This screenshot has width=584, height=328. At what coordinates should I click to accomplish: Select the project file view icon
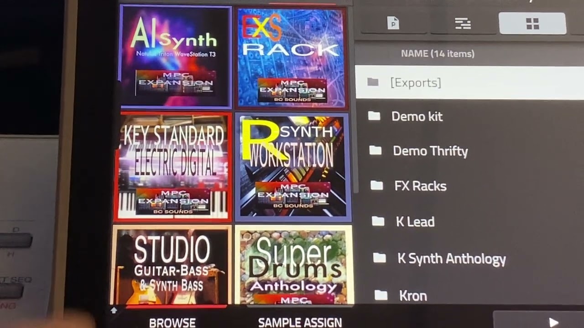coord(393,24)
